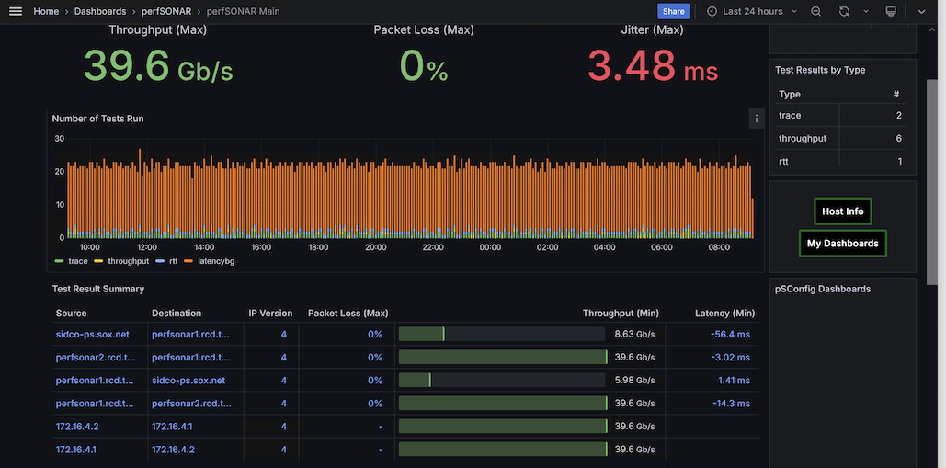Open the Host Info button
946x468 pixels.
[842, 211]
